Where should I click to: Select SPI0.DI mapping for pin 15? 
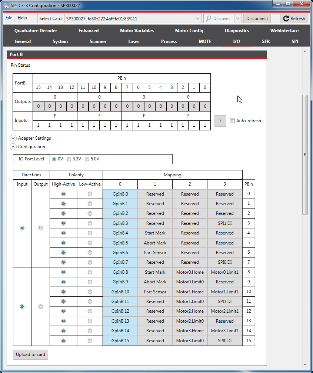pos(225,341)
